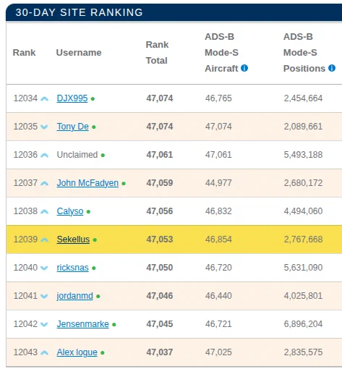Click the green status dot beside Sekellus
The image size is (342, 369).
point(95,240)
